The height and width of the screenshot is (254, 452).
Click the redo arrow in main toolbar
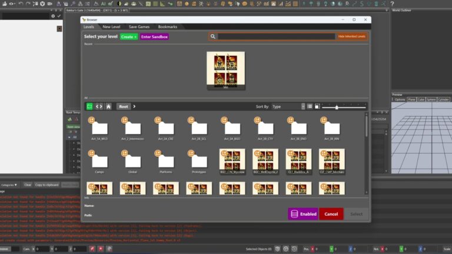coord(28,4)
